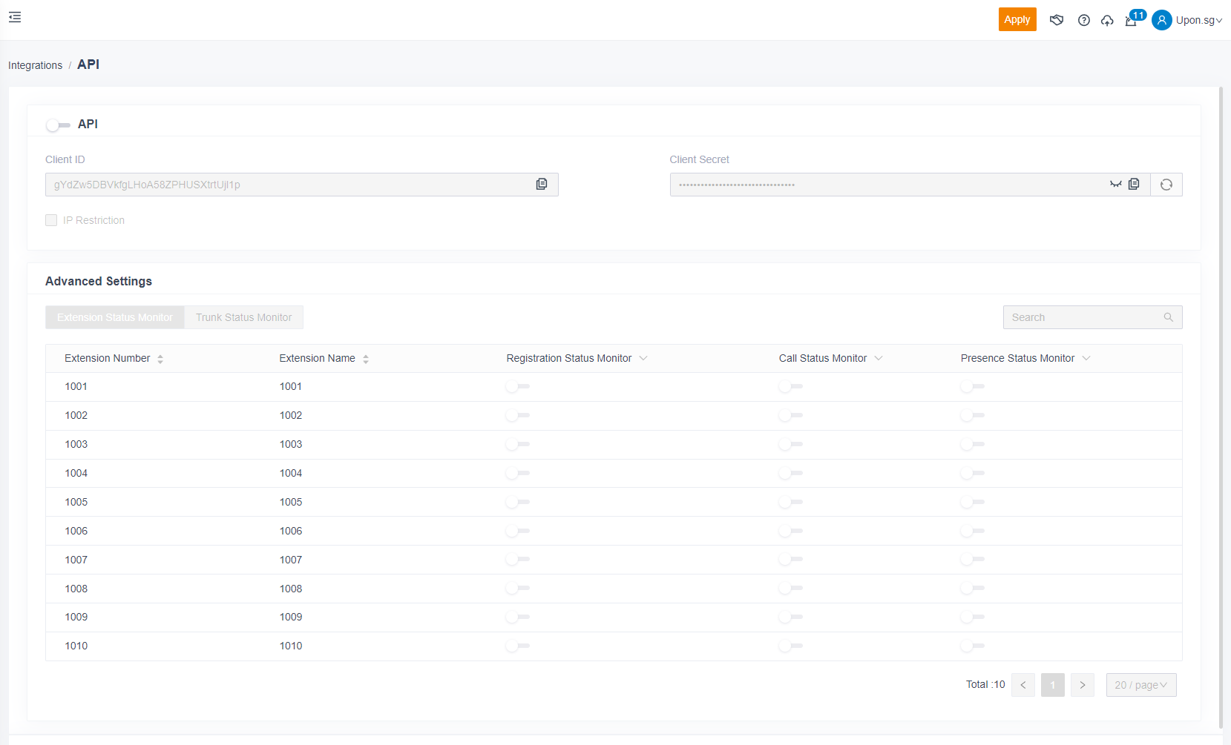Click the Integrations breadcrumb link
Image resolution: width=1231 pixels, height=745 pixels.
[35, 65]
